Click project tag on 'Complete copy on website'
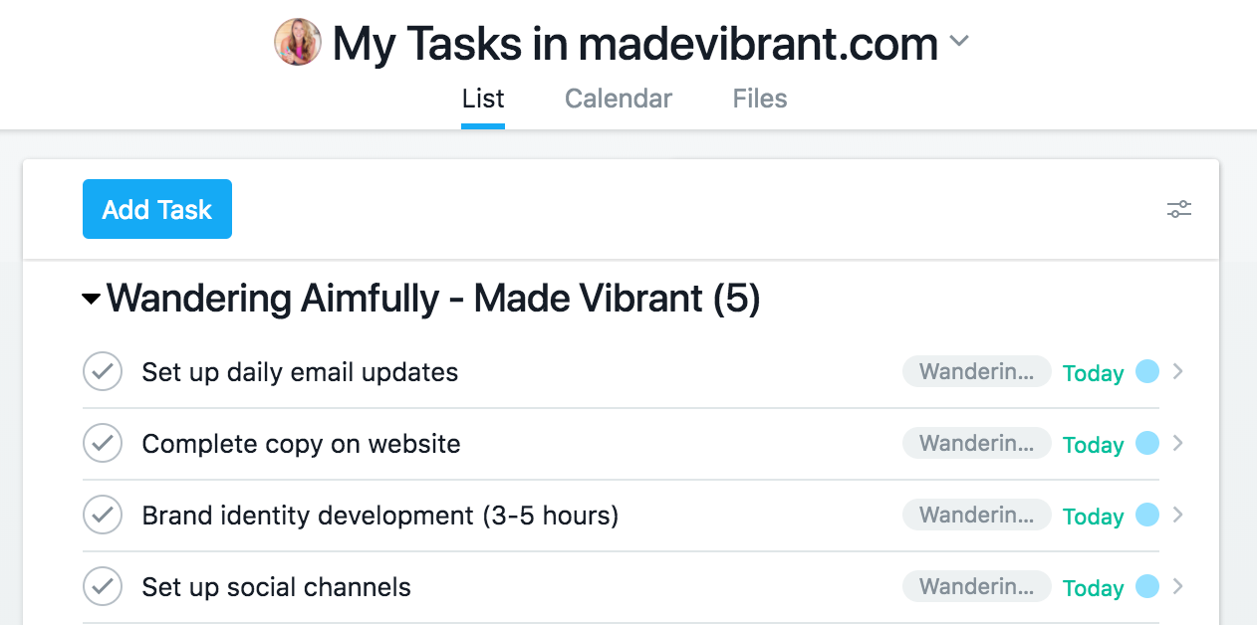Screen dimensions: 1257x625 (x=976, y=444)
